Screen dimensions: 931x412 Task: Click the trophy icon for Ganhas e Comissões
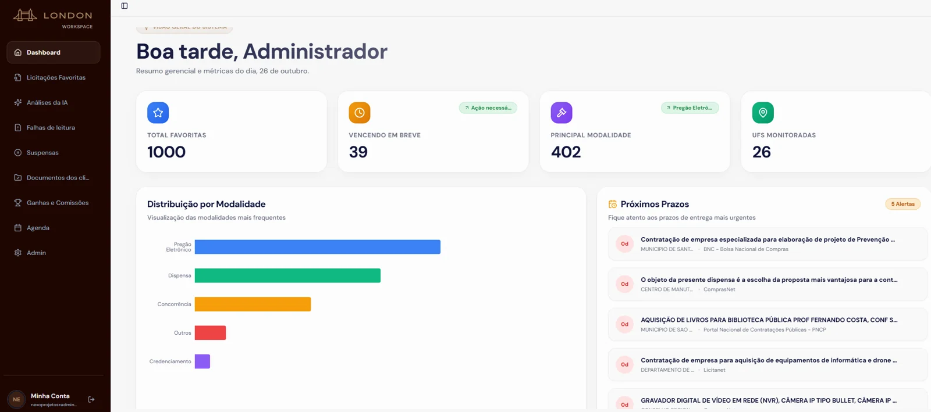coord(18,202)
